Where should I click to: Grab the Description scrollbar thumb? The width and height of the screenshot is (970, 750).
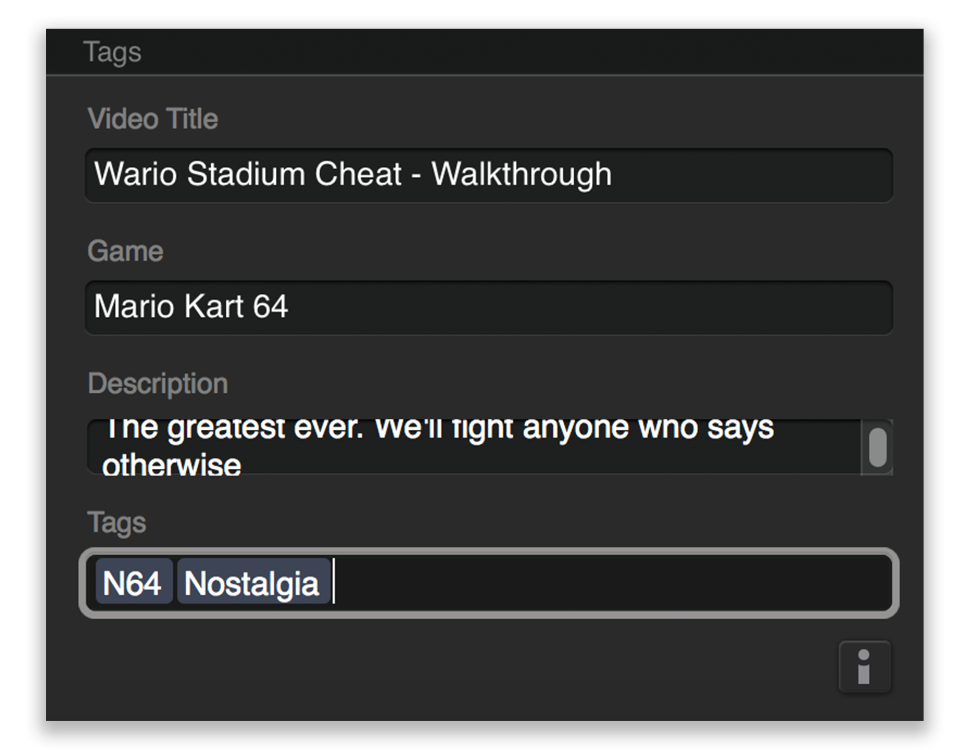[878, 447]
